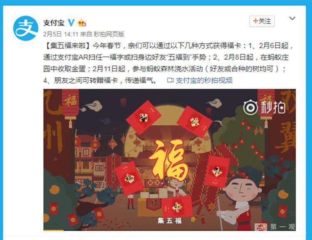Follow the account with the +关注 button
Screen dimensions: 312x240
(262, 21)
